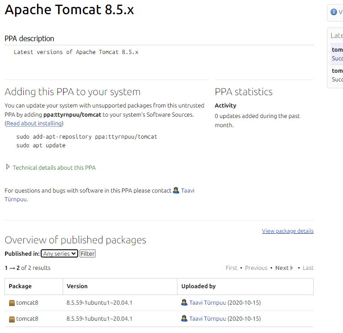Click Published in label
Image resolution: width=343 pixels, height=333 pixels.
coord(22,253)
